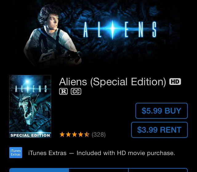
Task: Tap the HD badge beside the title
Action: coord(175,82)
